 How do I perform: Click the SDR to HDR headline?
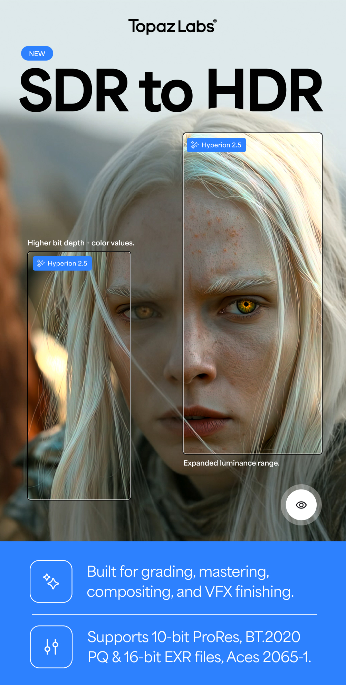(171, 90)
